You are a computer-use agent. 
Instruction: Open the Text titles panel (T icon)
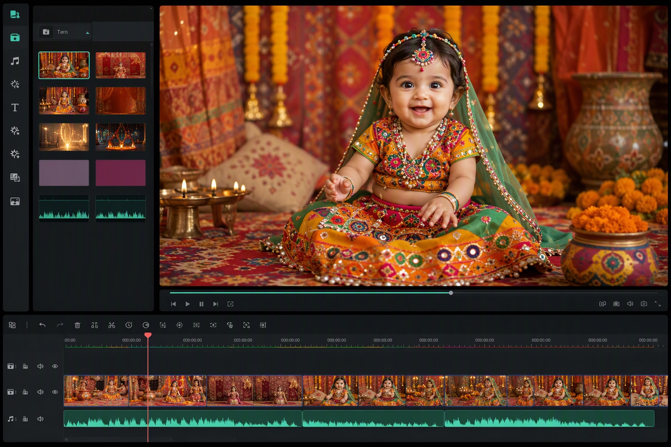[15, 107]
